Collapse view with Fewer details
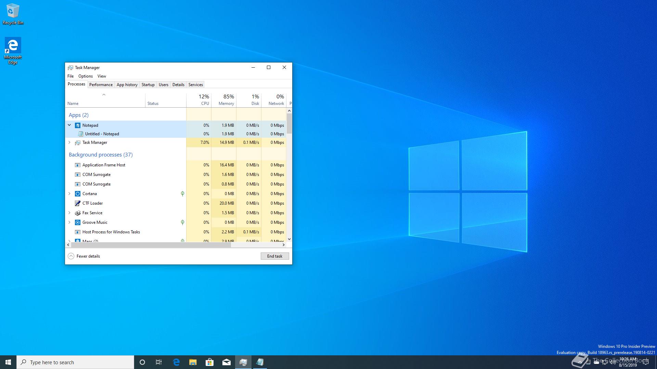 pos(84,256)
